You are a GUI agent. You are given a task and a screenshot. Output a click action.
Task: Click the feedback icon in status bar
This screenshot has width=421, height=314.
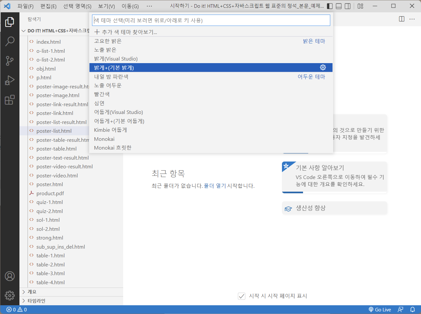coord(401,309)
